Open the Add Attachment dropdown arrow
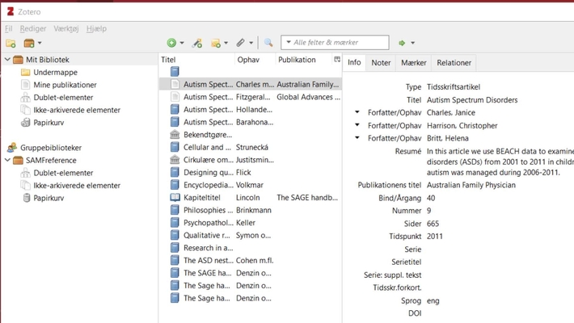 (251, 43)
